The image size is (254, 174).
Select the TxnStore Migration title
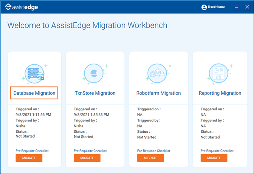point(95,93)
